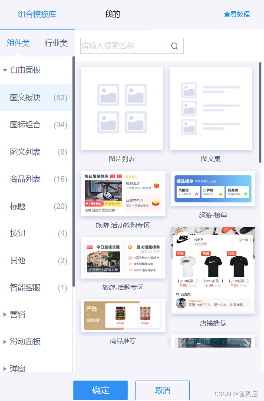Select 商品列表 (16) category

click(36, 179)
